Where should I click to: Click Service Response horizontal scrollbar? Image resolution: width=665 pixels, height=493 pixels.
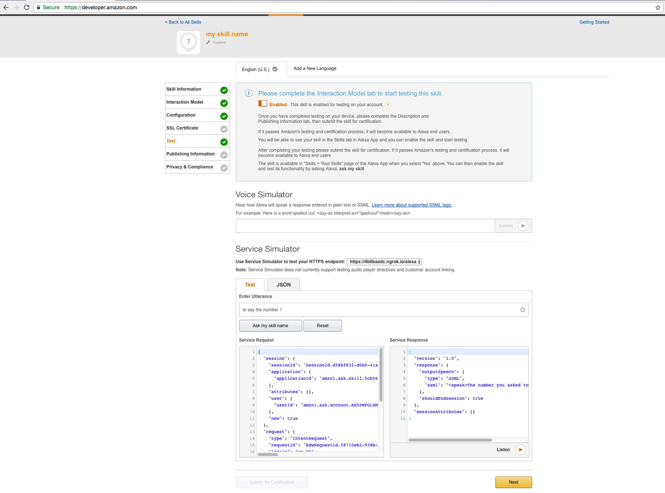(450, 440)
